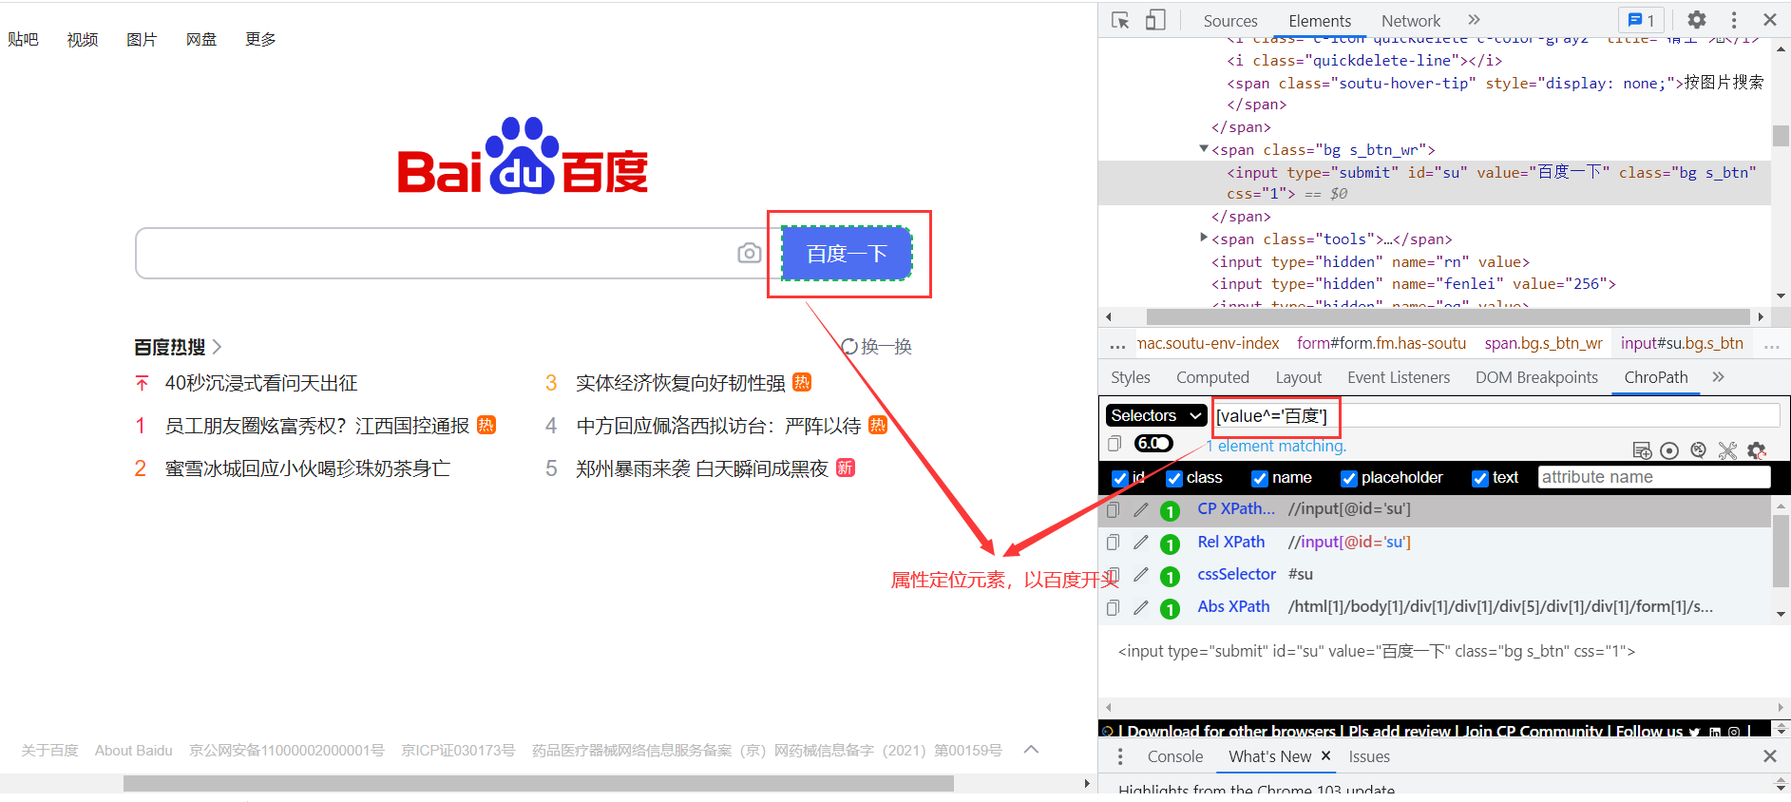1791x802 pixels.
Task: Open the Selectors dropdown in ChroPath
Action: click(1155, 415)
